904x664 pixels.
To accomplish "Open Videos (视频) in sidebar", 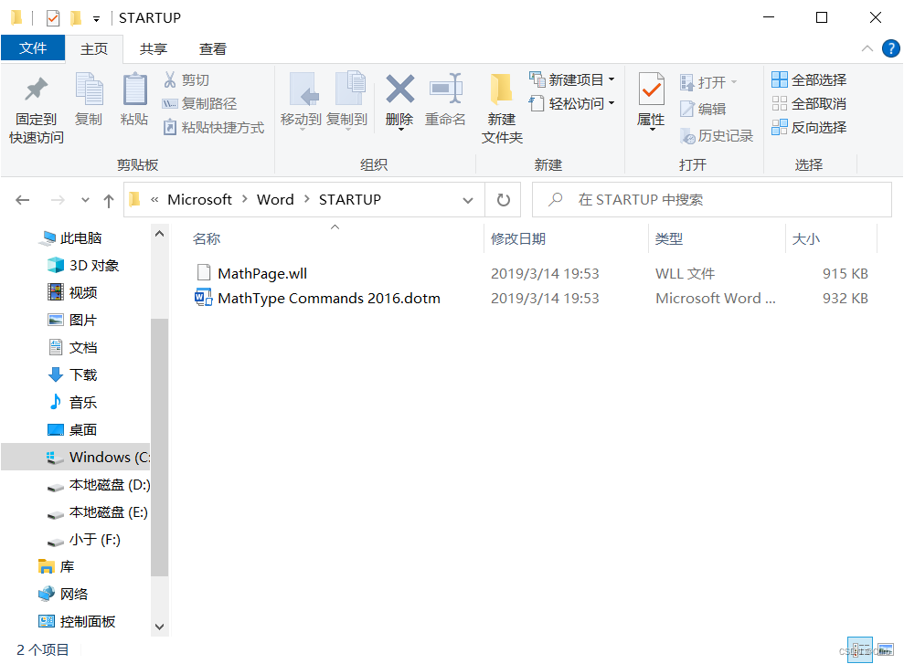I will point(72,292).
